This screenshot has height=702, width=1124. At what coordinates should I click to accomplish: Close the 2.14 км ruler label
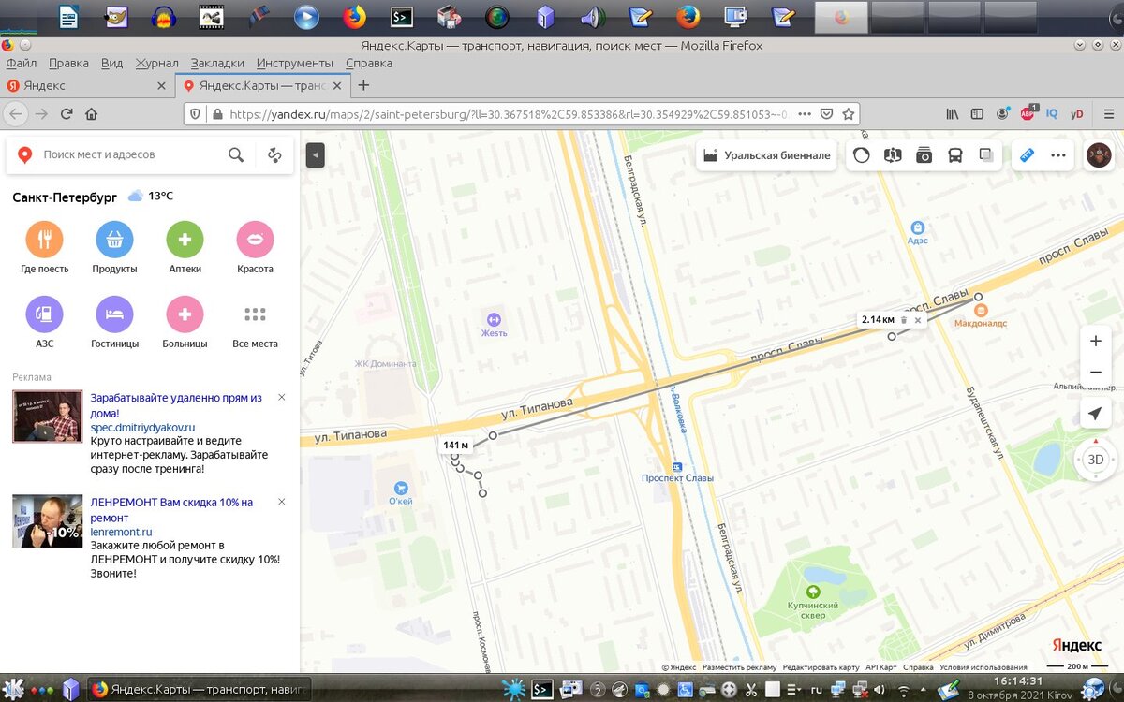pyautogui.click(x=918, y=320)
